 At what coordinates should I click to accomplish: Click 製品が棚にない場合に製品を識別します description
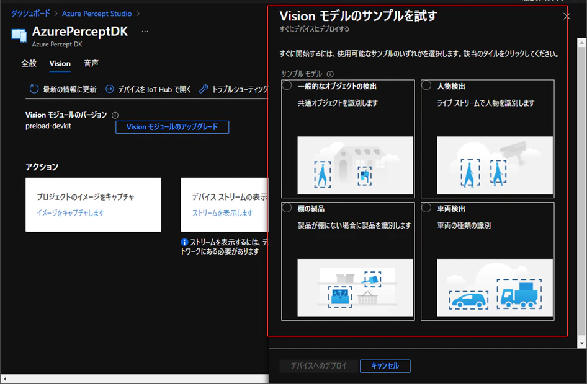354,225
